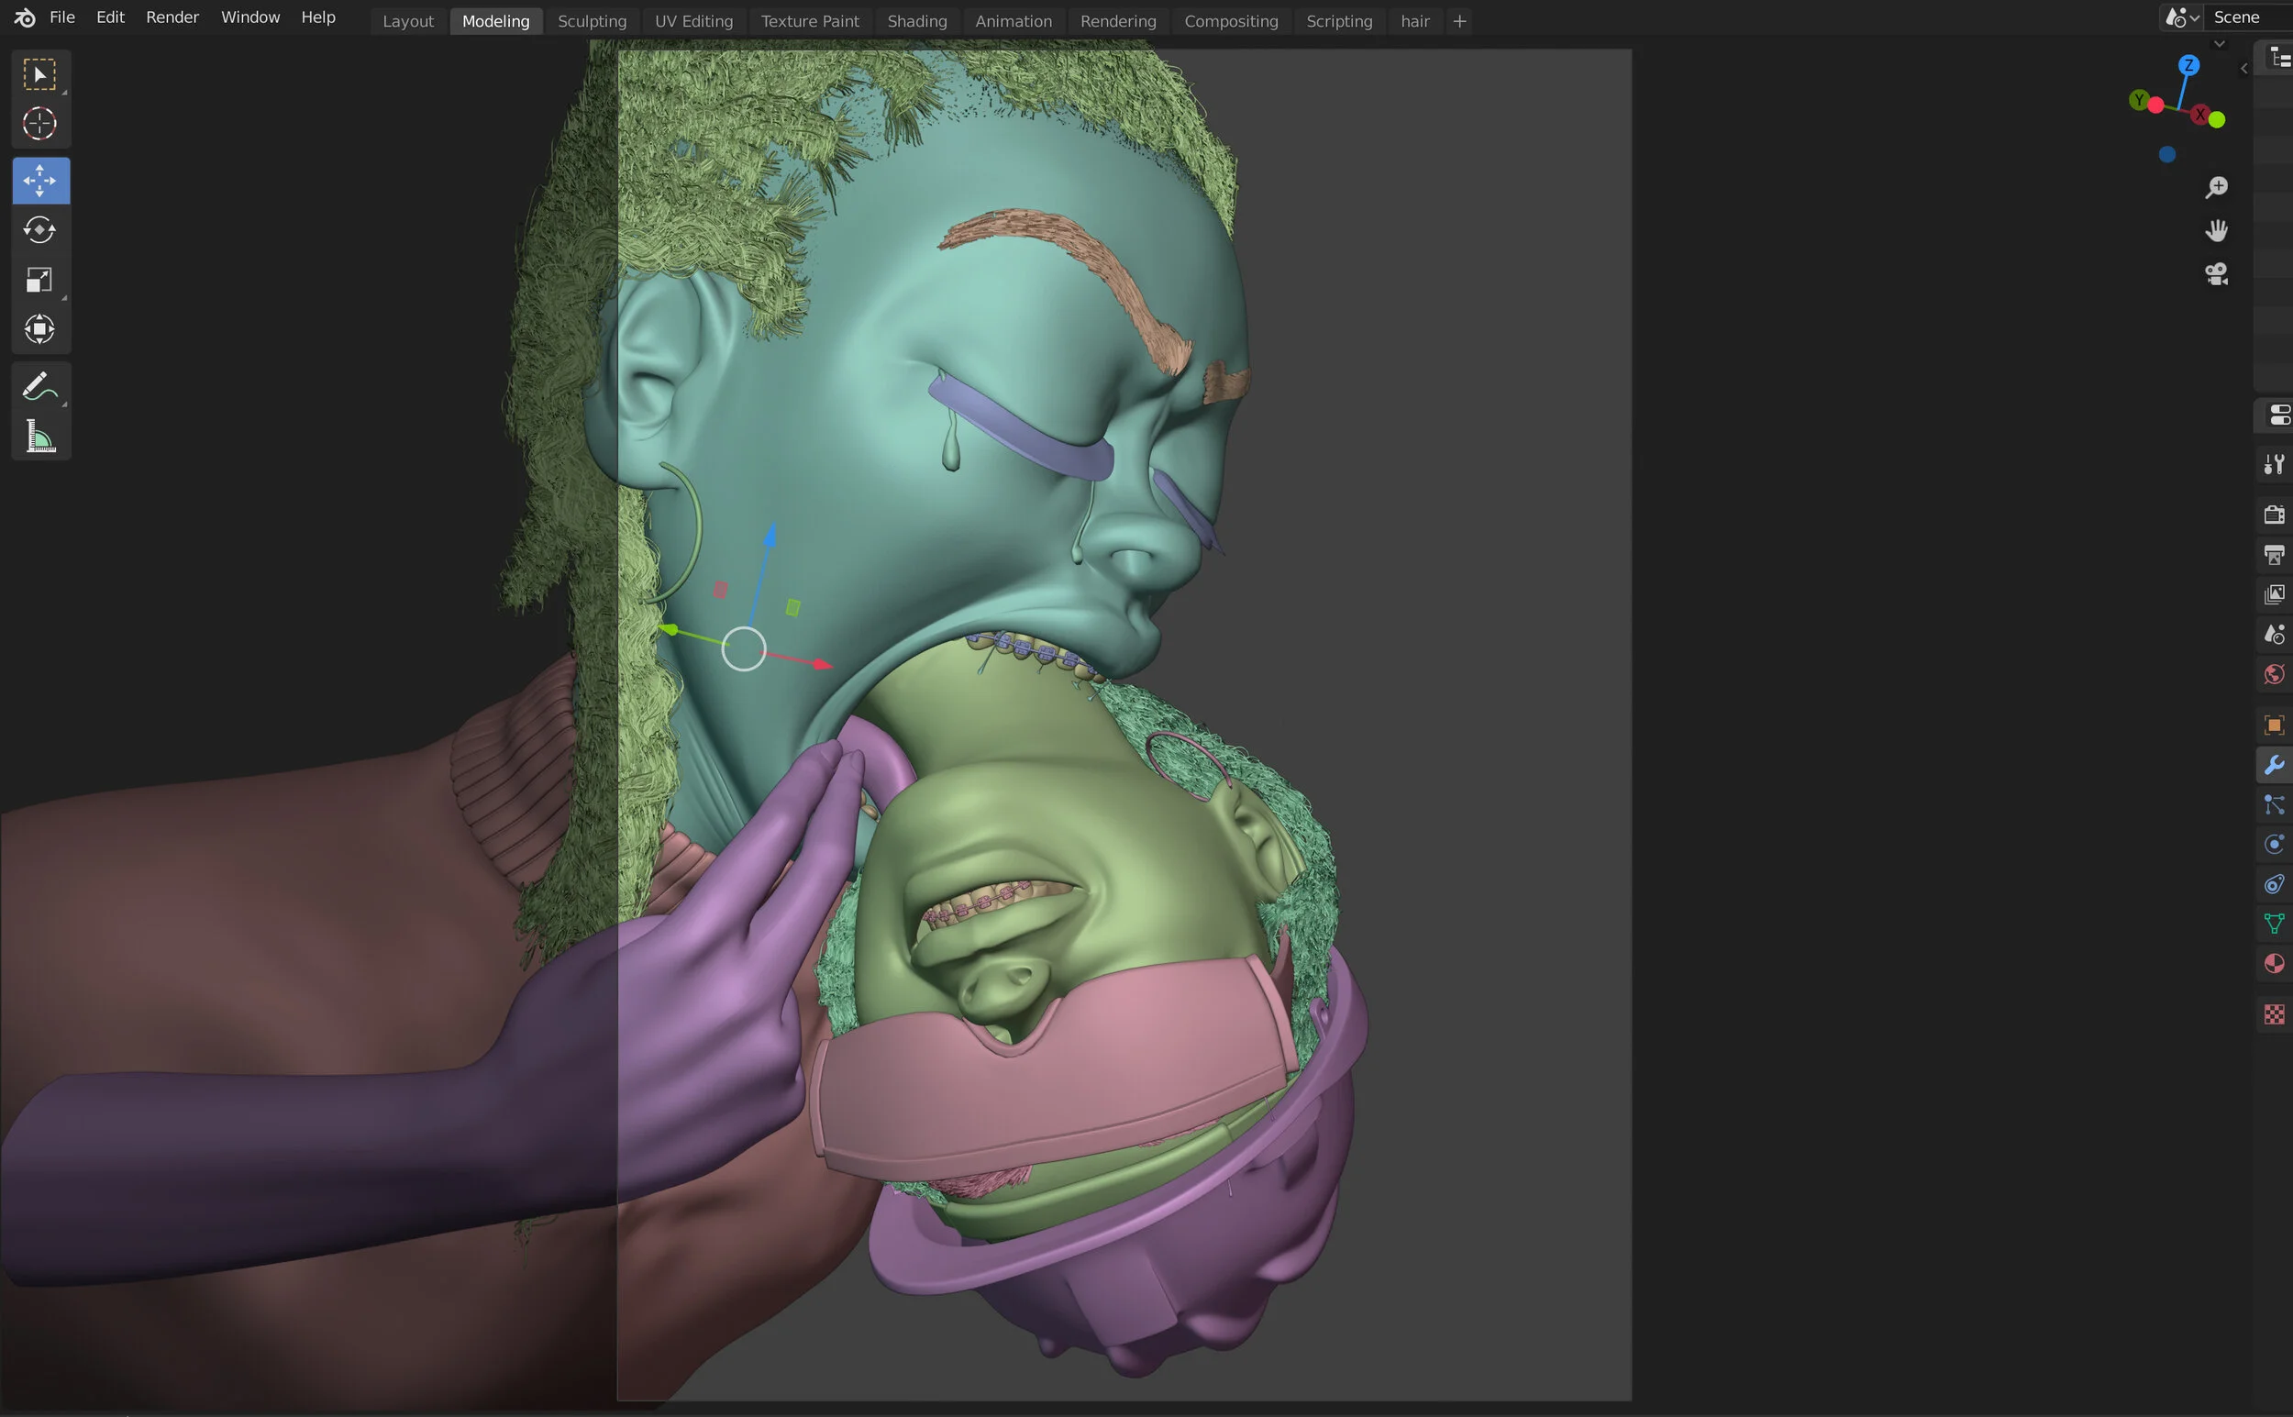
Task: Select the Rotate tool
Action: (x=40, y=229)
